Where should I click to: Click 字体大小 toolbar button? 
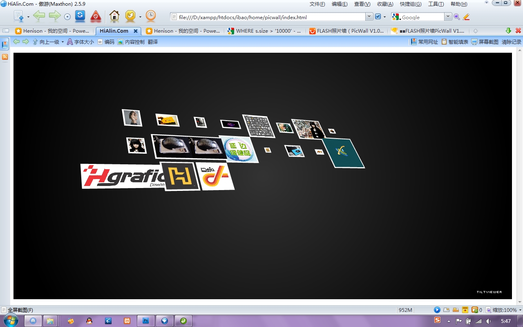click(x=80, y=42)
